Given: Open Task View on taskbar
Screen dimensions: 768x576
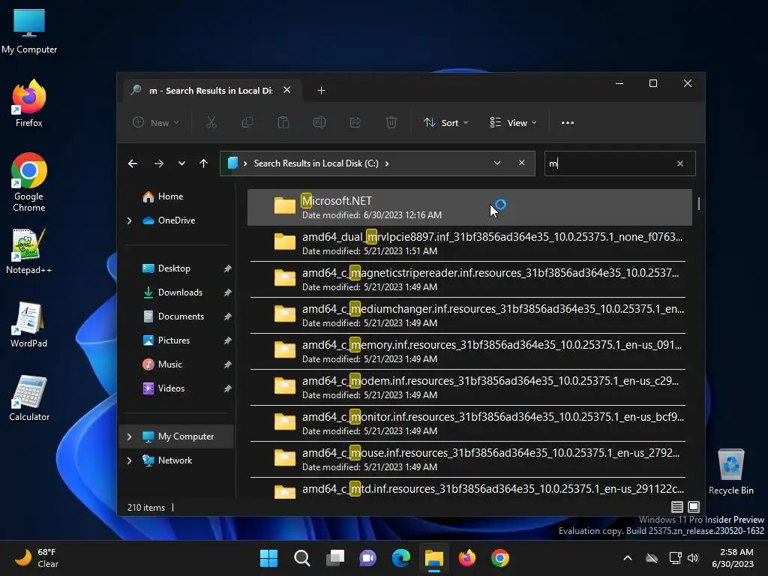Looking at the screenshot, I should [x=335, y=558].
